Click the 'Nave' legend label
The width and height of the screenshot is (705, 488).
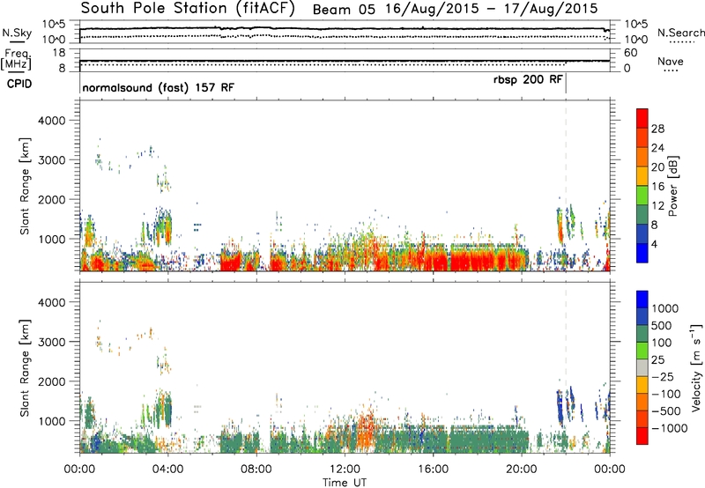(670, 62)
